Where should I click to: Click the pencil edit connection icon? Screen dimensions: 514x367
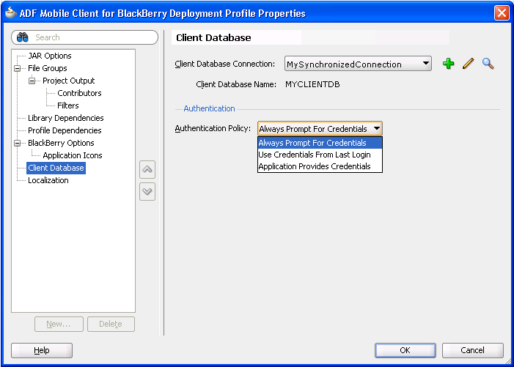(x=468, y=64)
